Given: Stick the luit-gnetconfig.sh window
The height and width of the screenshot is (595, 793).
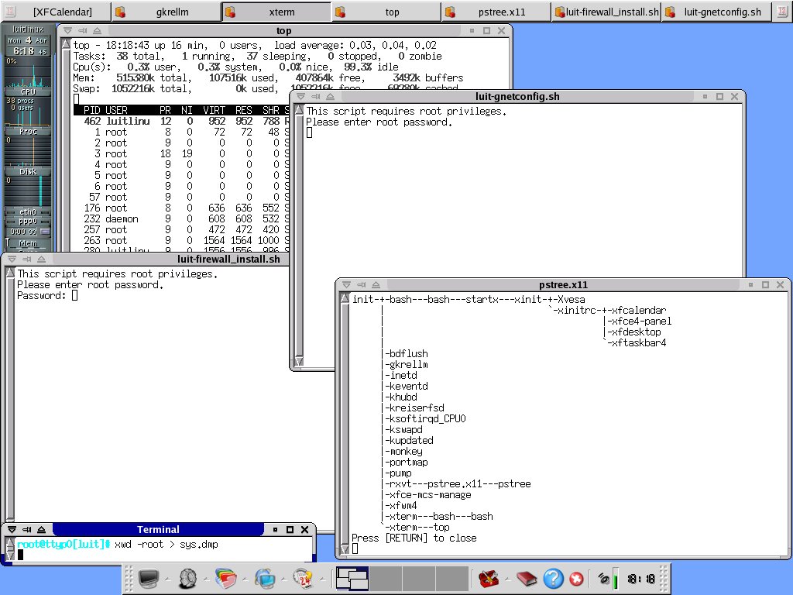Looking at the screenshot, I should pos(316,96).
